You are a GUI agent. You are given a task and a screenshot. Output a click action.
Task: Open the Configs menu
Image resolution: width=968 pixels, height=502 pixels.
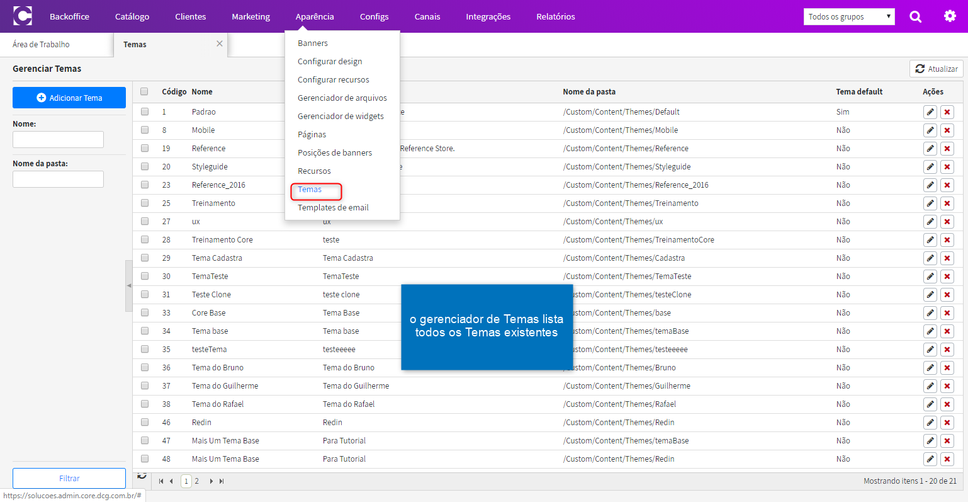[374, 16]
